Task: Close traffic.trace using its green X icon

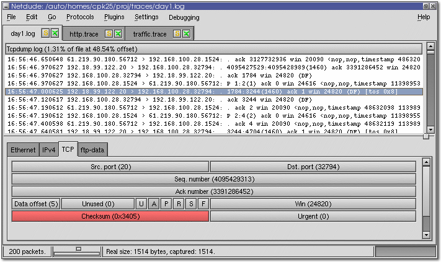Action: pyautogui.click(x=185, y=33)
